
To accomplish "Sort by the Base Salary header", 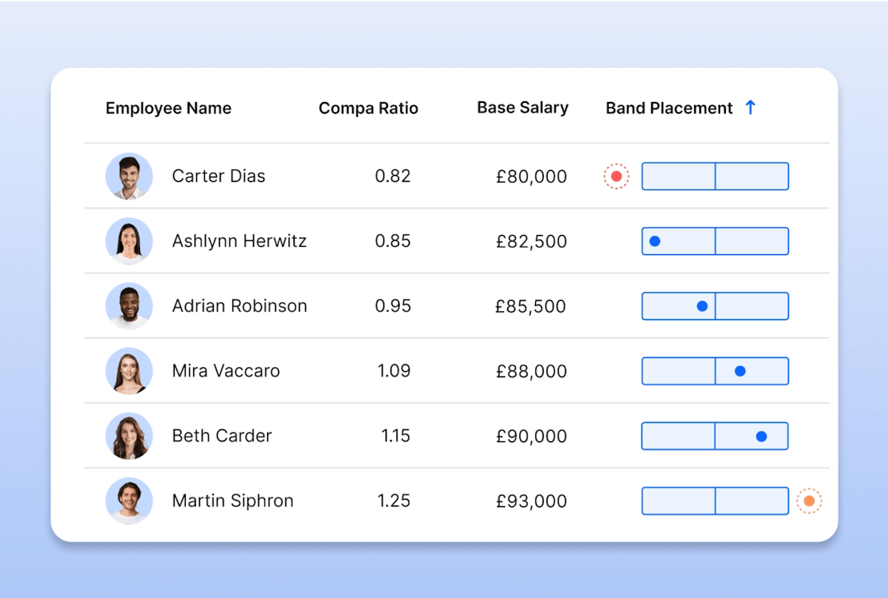I will click(522, 107).
